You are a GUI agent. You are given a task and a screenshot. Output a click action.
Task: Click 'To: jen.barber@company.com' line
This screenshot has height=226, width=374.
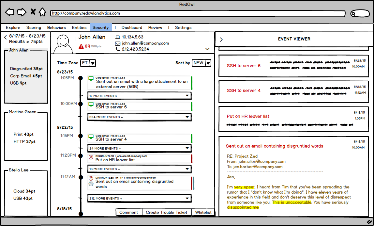click(255, 167)
